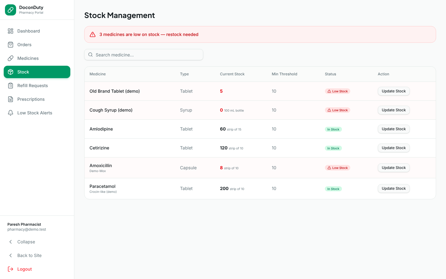Click Low Stock badge for Cough Syrup
Viewport: 446px width, 279px height.
[x=338, y=110]
